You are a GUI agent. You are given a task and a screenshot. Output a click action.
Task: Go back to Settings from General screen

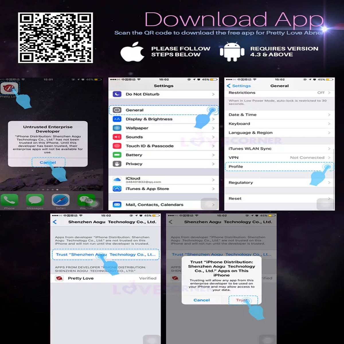239,86
